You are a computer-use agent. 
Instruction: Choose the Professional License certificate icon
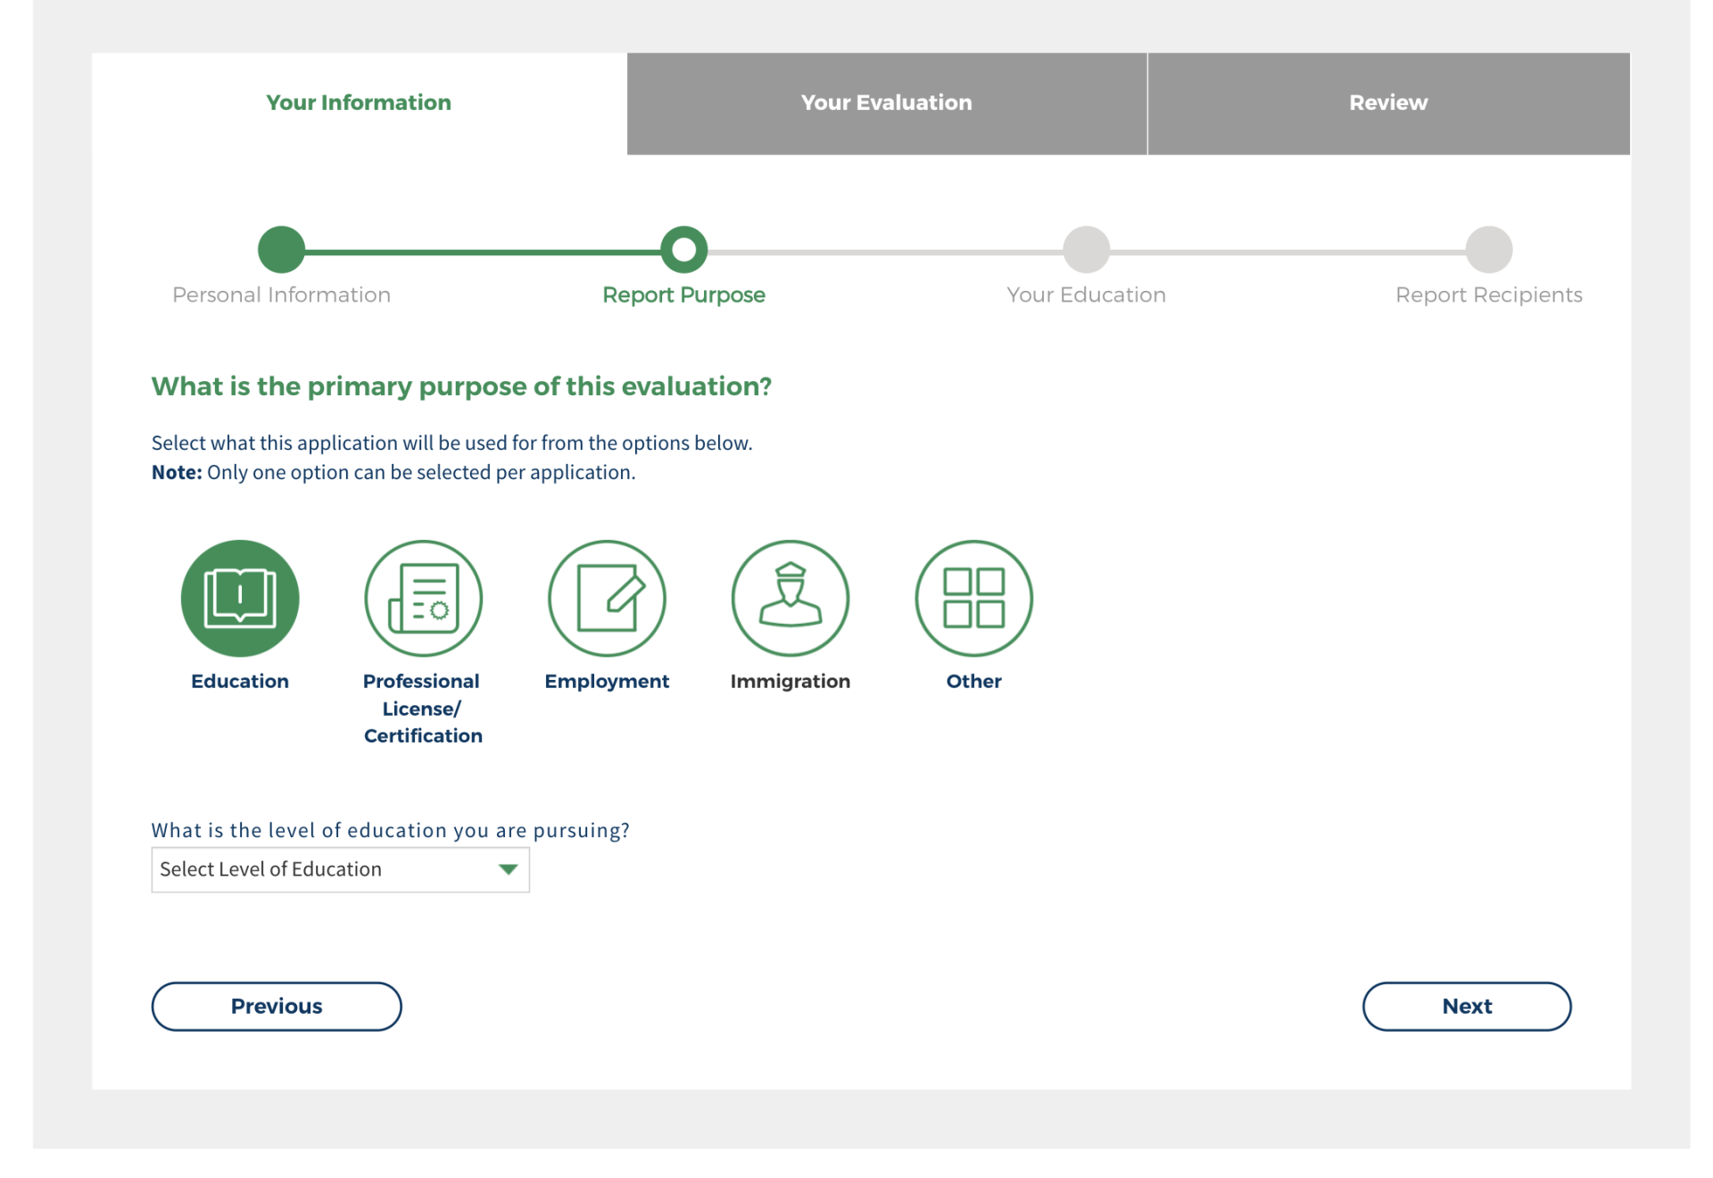[x=423, y=598]
